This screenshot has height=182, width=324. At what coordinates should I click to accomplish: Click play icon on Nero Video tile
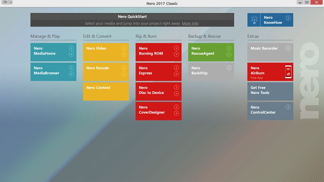click(x=124, y=54)
